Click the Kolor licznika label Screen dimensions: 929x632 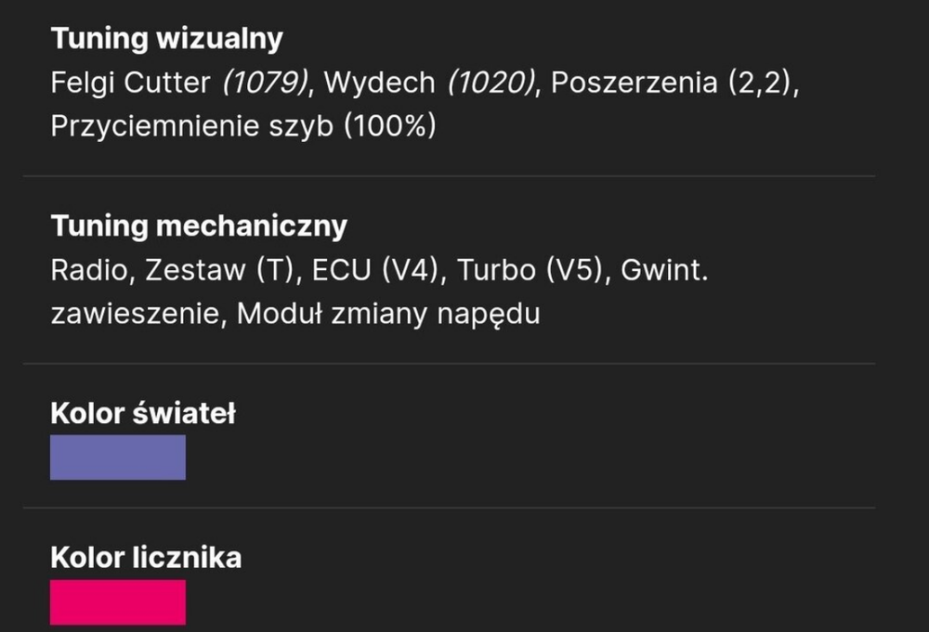click(146, 558)
